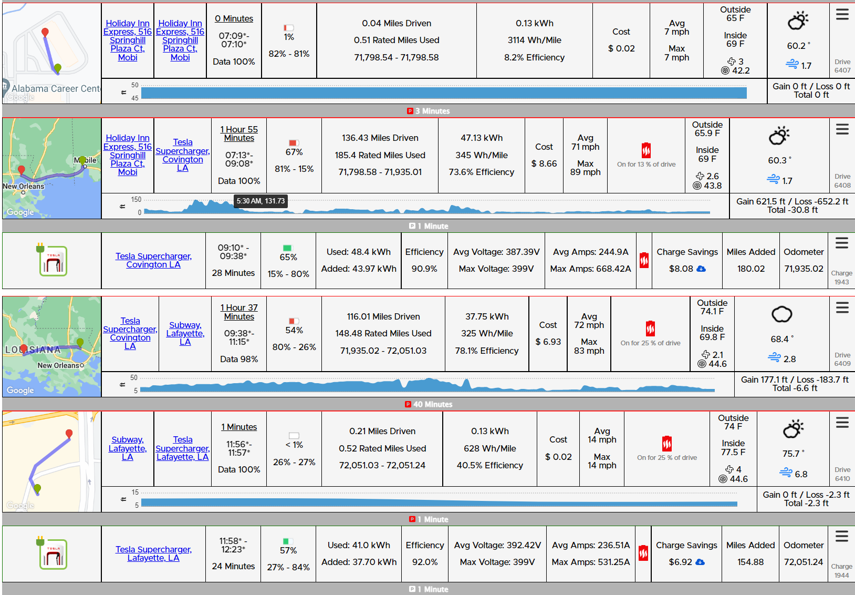Screen dimensions: 855x595
Task: Click cloud icon beside $6.92 charge savings
Action: [700, 562]
